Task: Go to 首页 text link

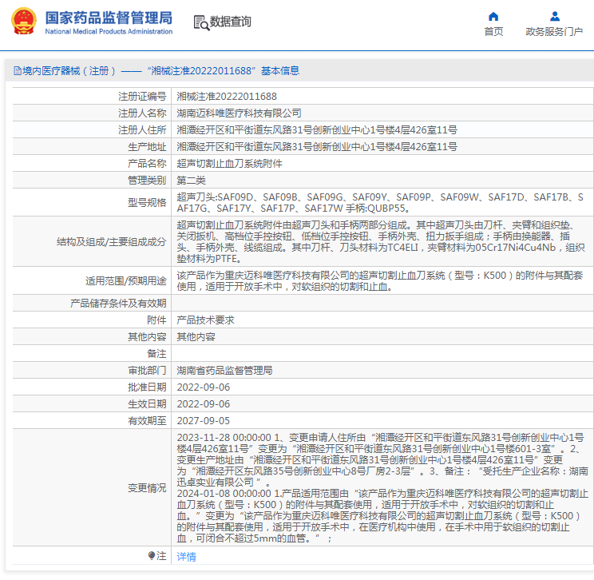Action: (493, 32)
